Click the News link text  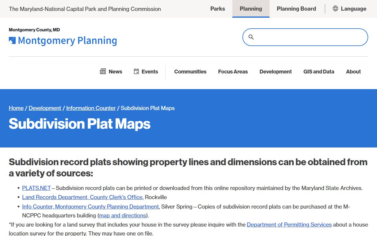click(115, 72)
